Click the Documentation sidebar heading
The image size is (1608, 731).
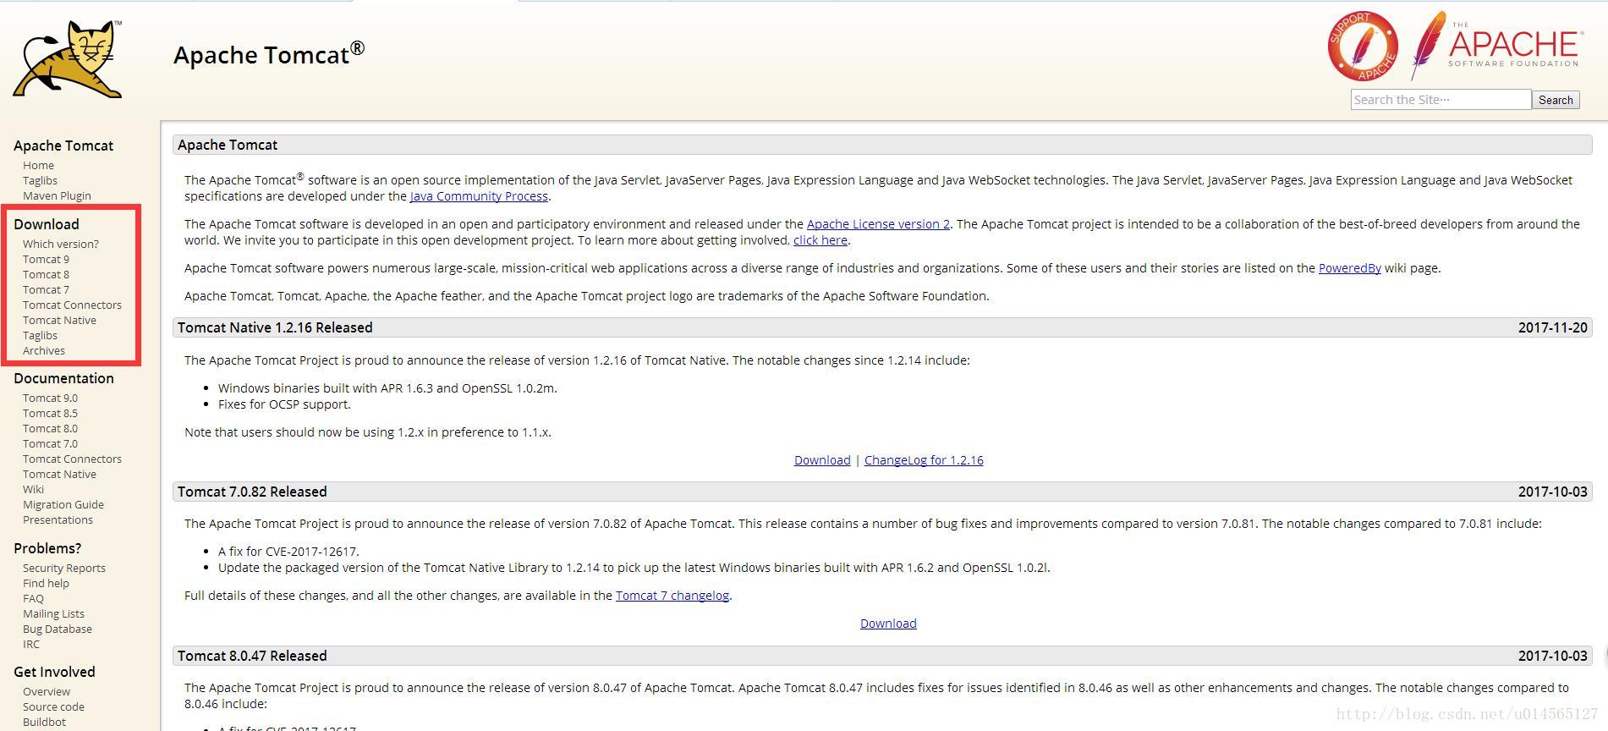[x=63, y=378]
